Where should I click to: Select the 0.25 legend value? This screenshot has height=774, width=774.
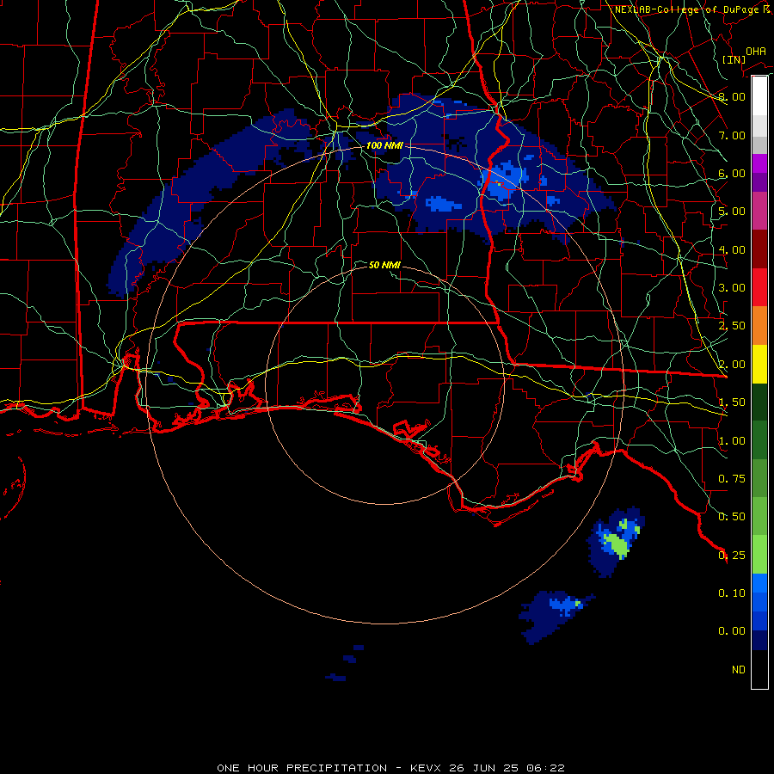tap(732, 556)
